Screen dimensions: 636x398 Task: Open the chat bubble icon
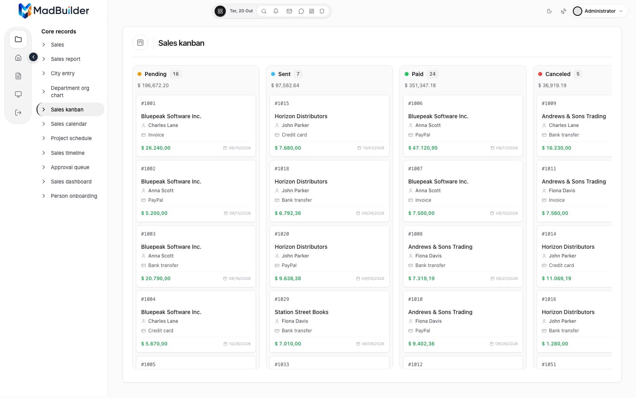(x=301, y=11)
